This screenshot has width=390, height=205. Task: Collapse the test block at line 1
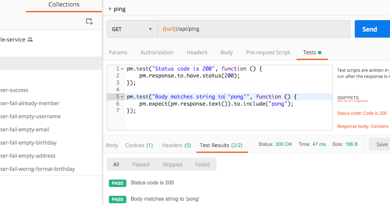point(122,68)
